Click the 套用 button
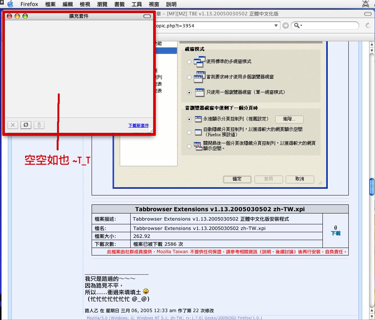 point(268,179)
